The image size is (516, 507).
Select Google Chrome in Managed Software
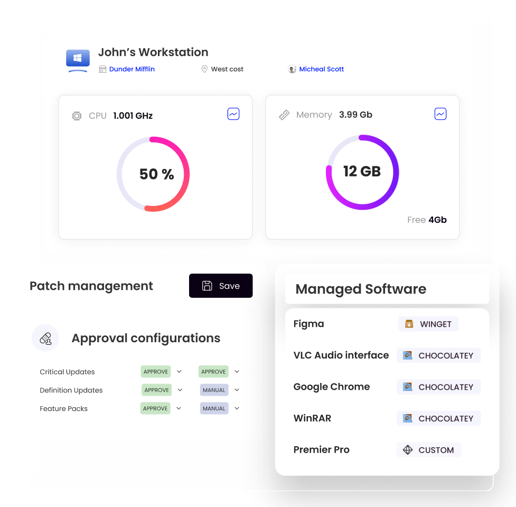331,387
